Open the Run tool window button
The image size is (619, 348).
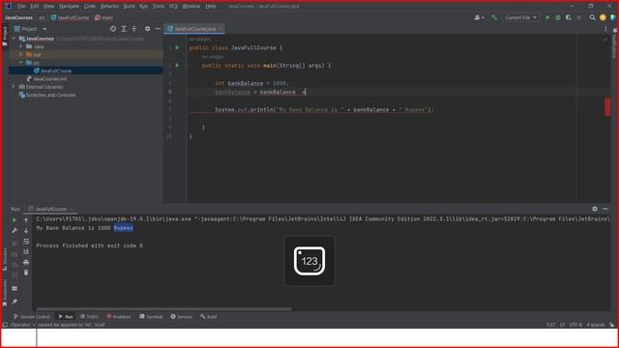66,317
